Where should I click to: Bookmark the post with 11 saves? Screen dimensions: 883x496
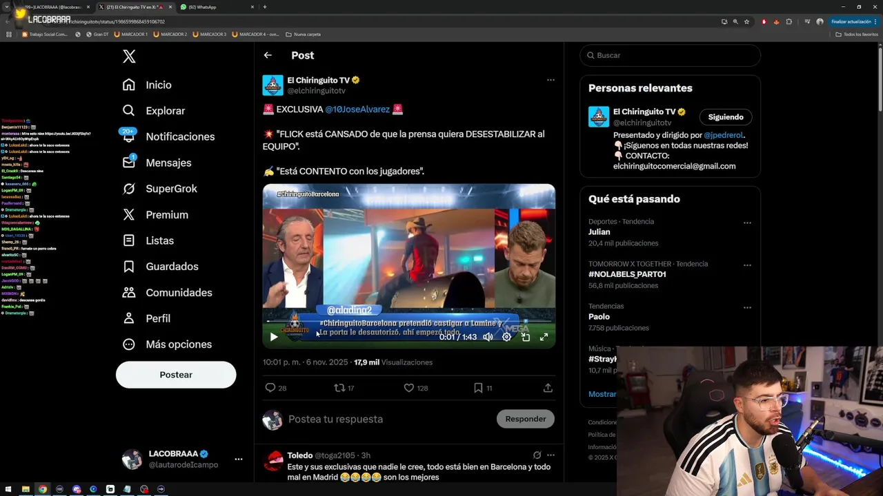pos(483,388)
